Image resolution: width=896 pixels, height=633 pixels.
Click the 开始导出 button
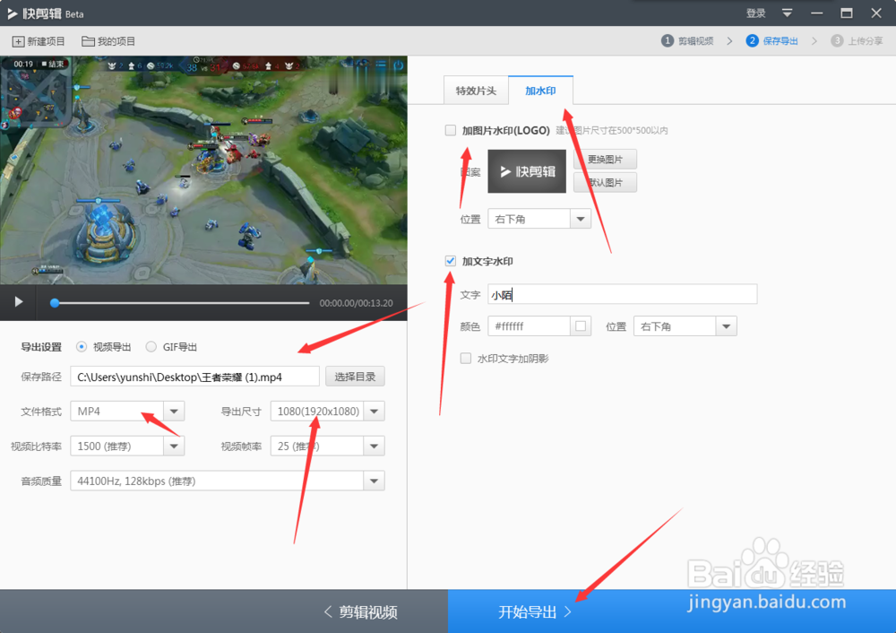point(535,611)
